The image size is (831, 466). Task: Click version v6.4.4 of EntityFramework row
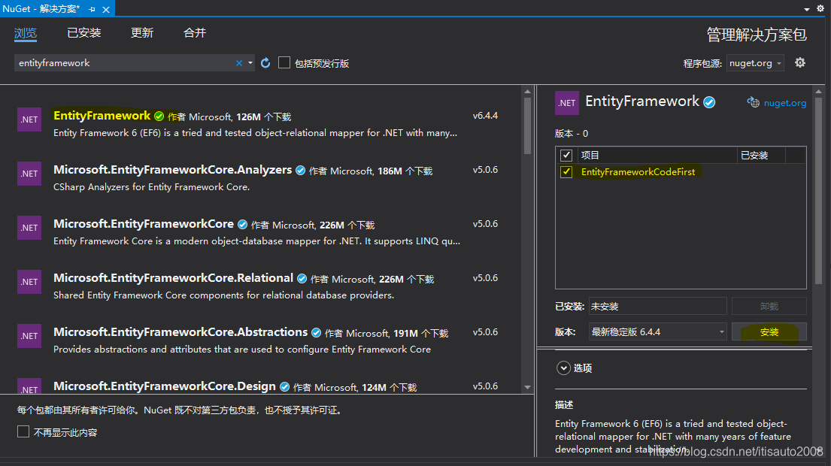(x=485, y=116)
